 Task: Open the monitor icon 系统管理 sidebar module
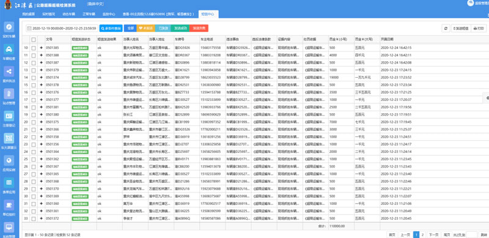(9, 230)
